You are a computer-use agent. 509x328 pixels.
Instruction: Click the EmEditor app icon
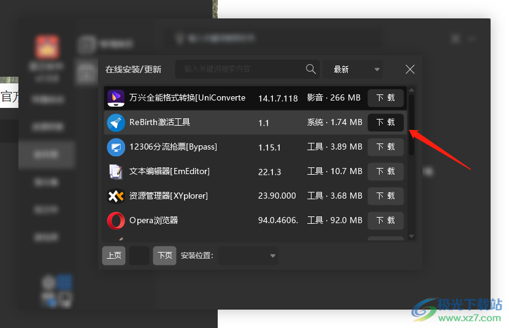tap(116, 172)
